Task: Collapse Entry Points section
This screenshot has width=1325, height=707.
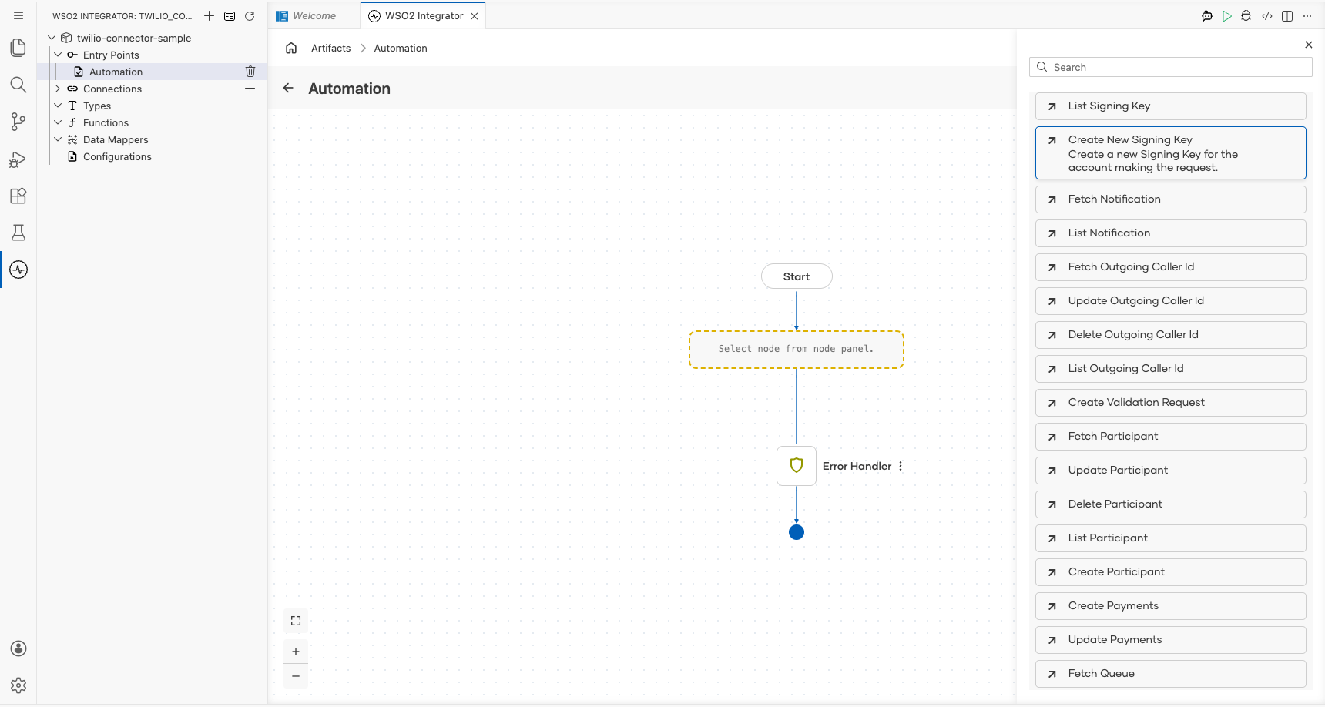Action: pyautogui.click(x=58, y=55)
